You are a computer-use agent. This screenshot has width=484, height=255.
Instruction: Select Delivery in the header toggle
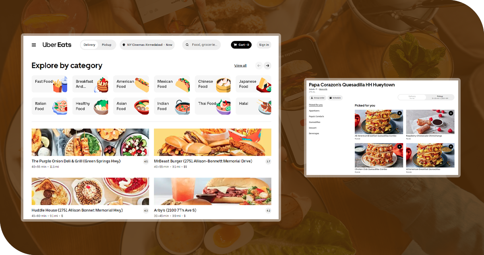[89, 45]
